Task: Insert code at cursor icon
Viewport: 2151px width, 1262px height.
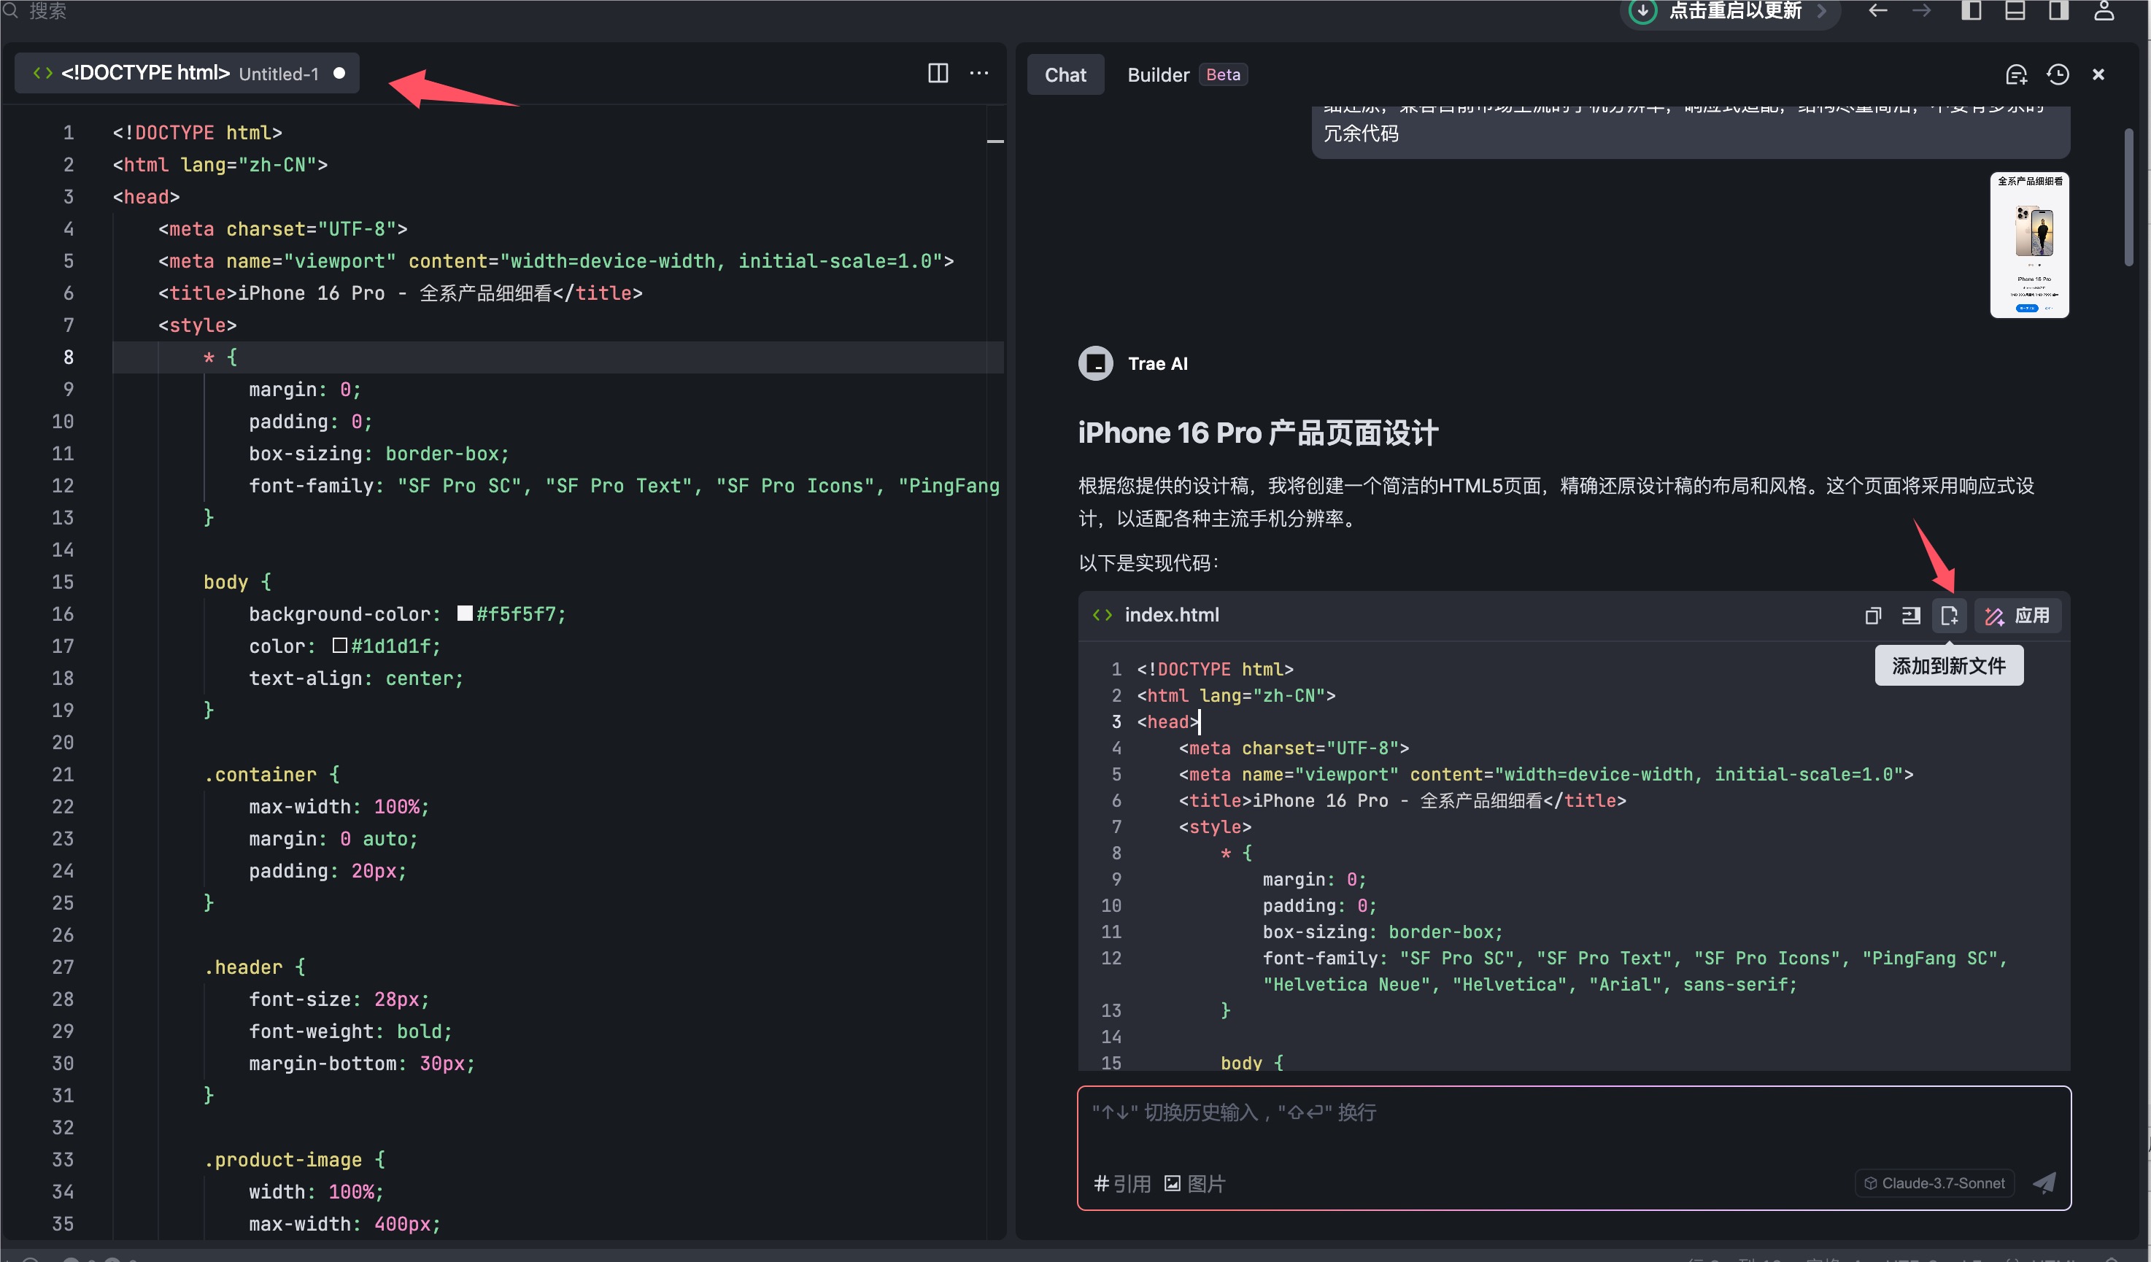Action: (x=1911, y=615)
